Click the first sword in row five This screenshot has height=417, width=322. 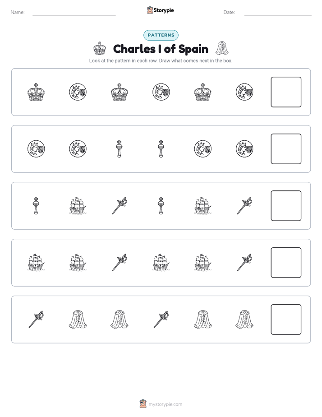click(x=36, y=319)
